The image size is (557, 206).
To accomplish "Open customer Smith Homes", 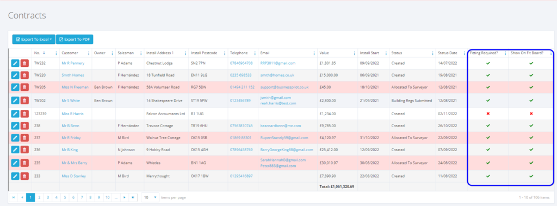I will tap(73, 76).
